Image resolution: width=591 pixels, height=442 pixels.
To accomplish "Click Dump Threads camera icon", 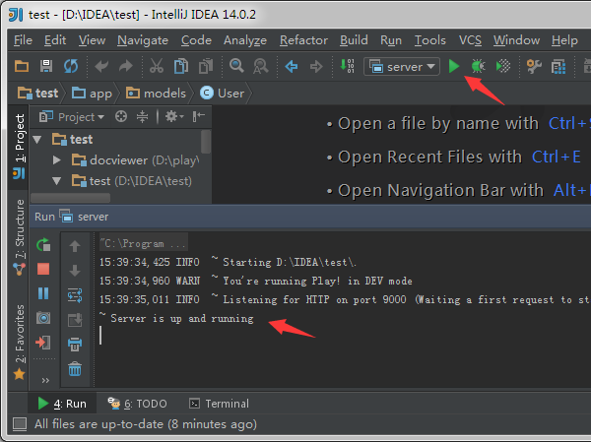I will click(x=43, y=318).
